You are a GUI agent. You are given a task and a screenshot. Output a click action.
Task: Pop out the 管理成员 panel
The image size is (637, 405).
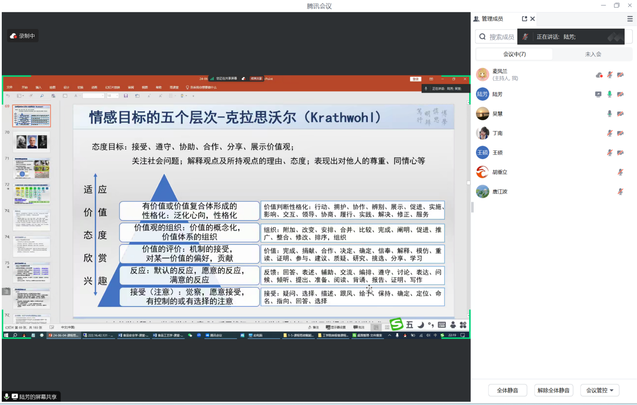tap(524, 19)
